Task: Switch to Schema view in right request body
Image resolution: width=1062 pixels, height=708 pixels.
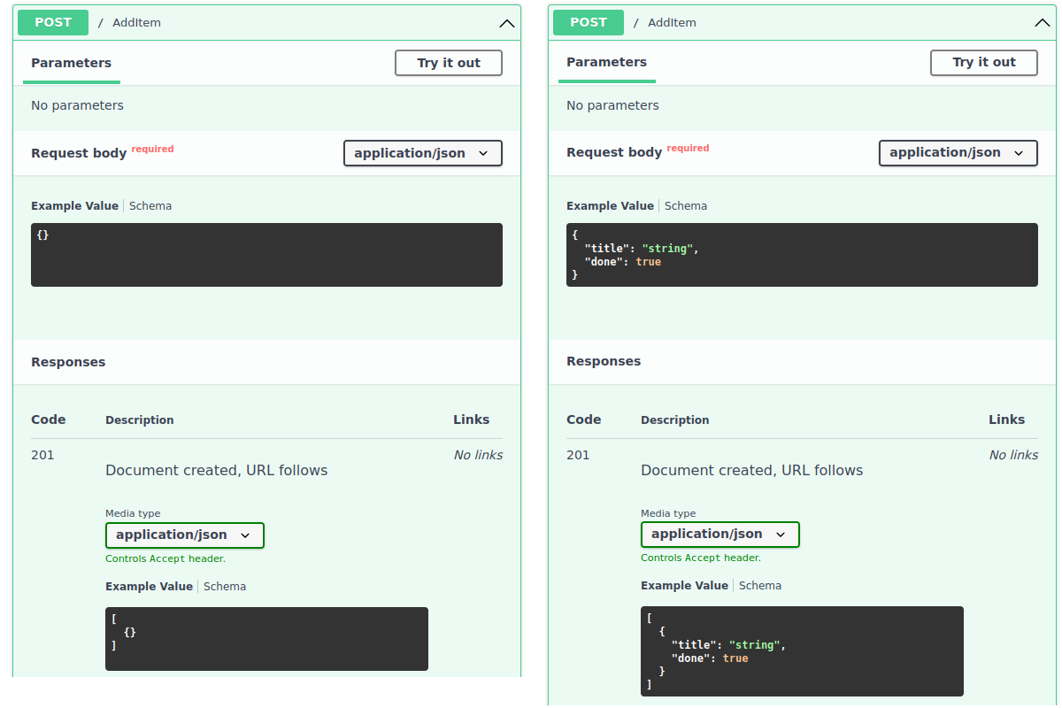Action: point(685,205)
